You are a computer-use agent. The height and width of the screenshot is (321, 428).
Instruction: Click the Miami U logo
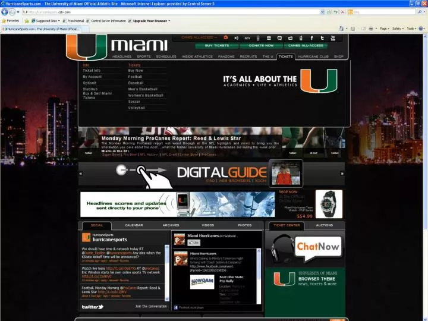pos(86,47)
